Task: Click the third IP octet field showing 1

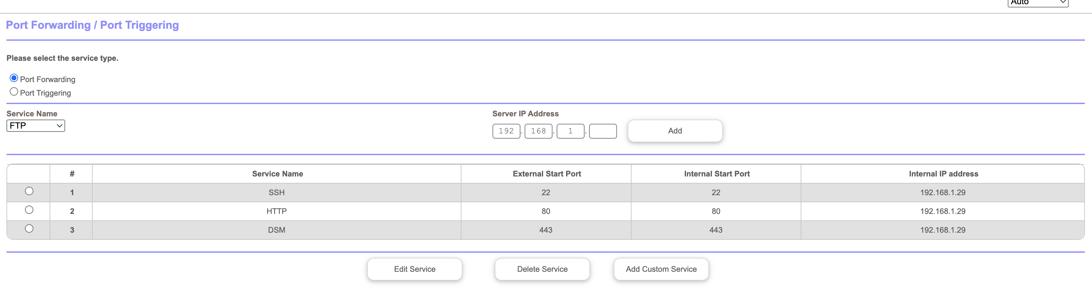Action: [x=570, y=131]
